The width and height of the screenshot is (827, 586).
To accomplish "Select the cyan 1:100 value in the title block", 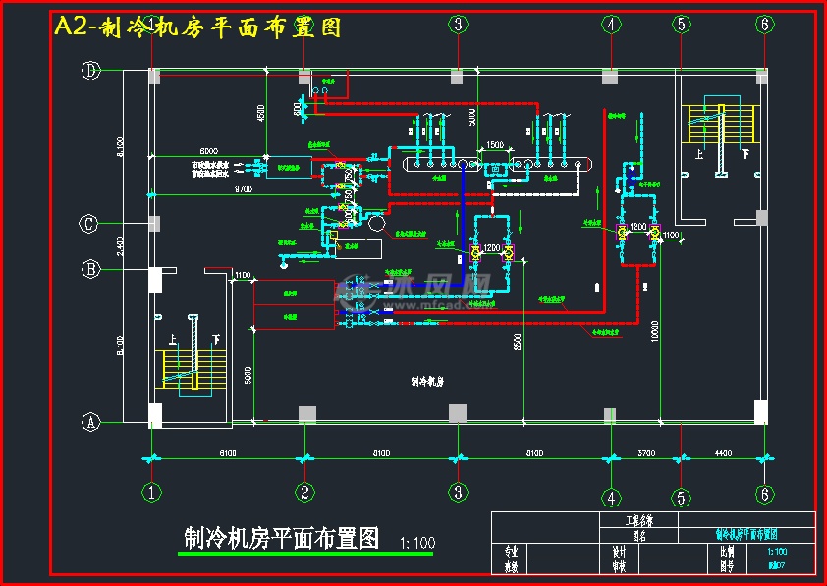I will tap(778, 552).
